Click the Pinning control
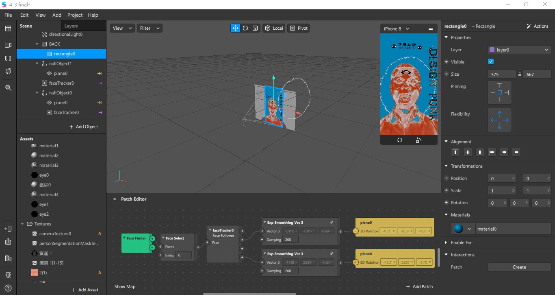This screenshot has width=555, height=295. coord(499,92)
